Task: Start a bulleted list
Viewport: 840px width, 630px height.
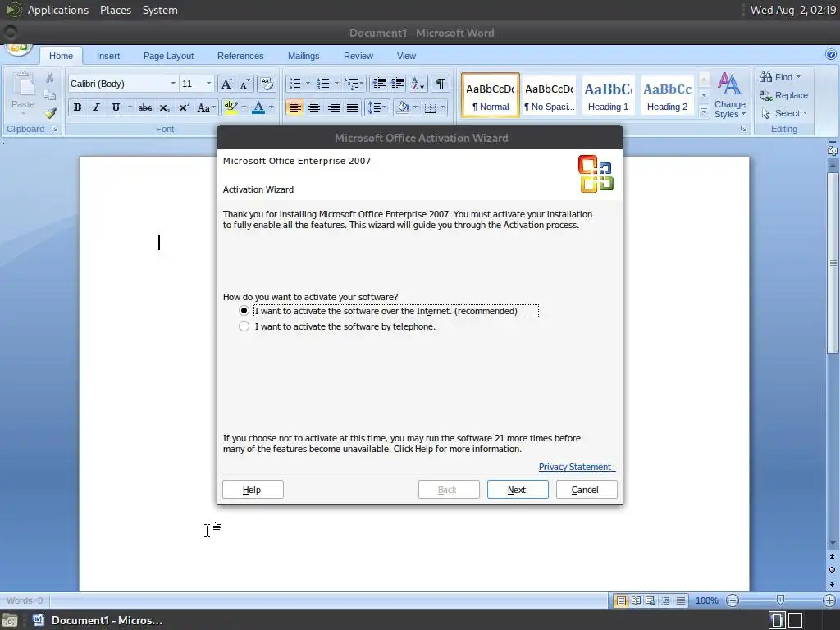Action: [294, 84]
